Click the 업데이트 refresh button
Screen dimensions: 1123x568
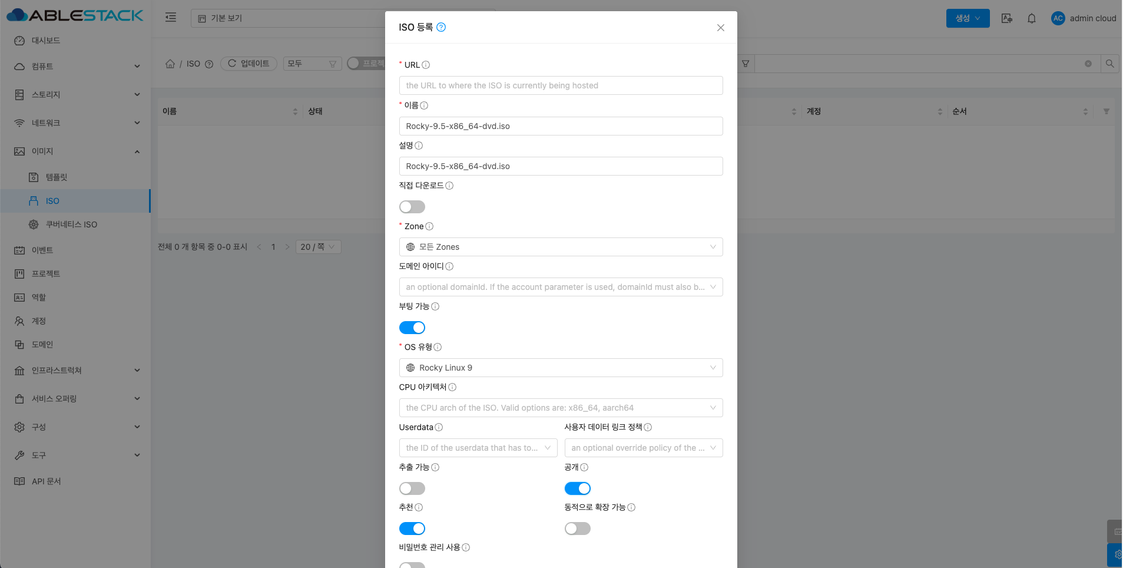pos(249,64)
